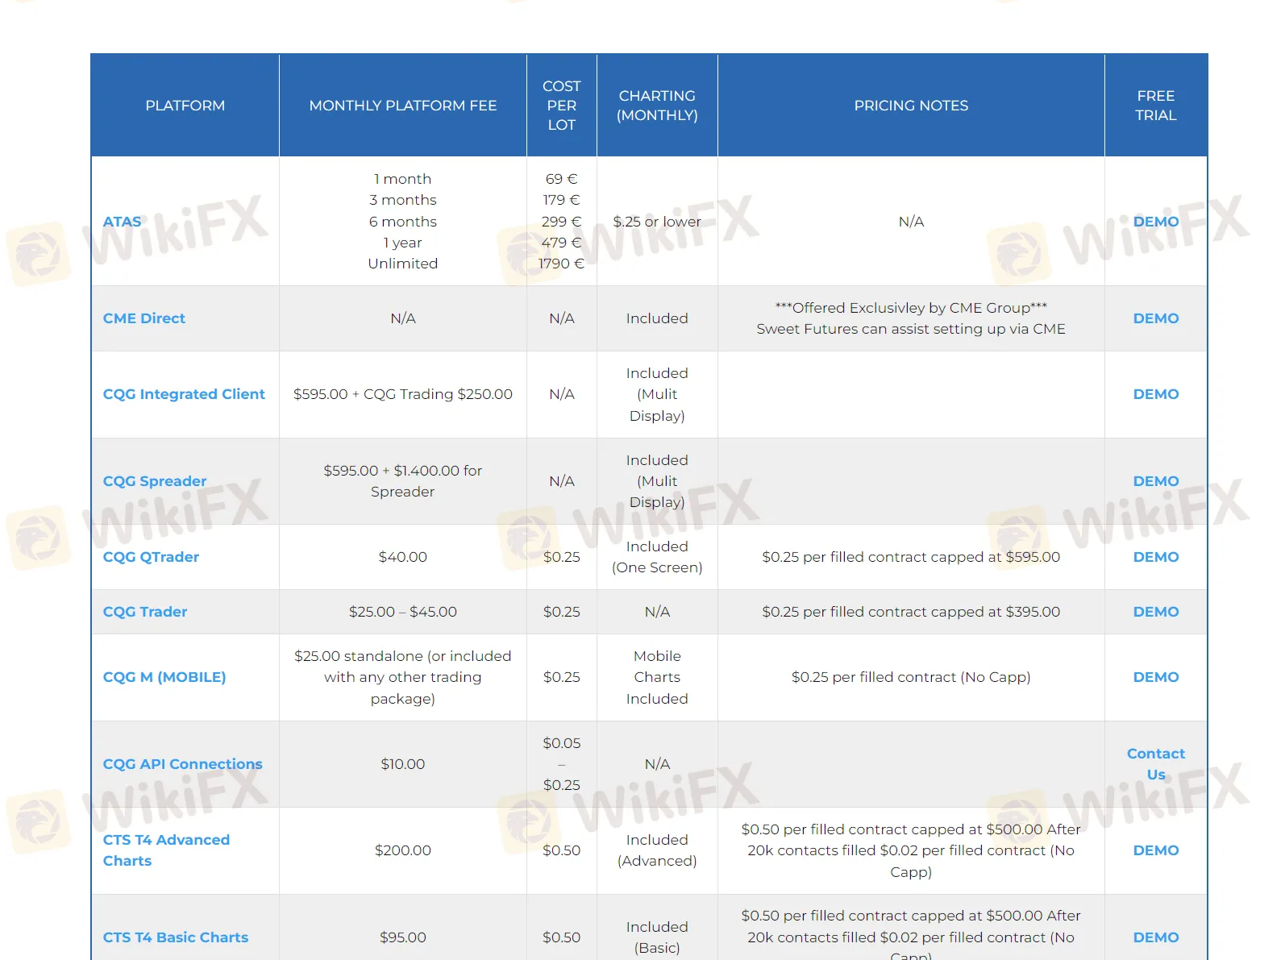Launch DEMO for CQG Integrated Client
Image resolution: width=1285 pixels, height=960 pixels.
tap(1155, 394)
